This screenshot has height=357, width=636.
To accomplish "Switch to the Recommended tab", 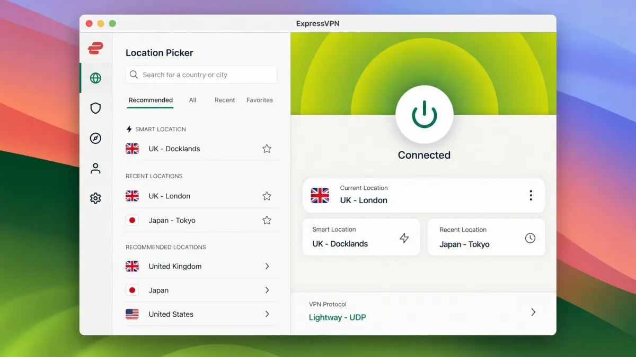I will click(151, 100).
